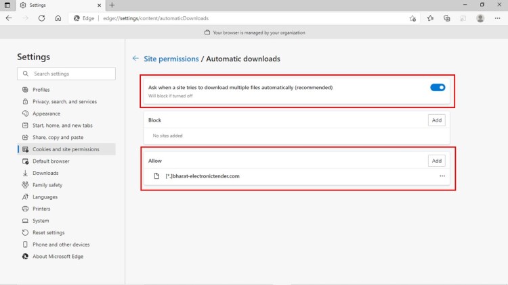Click Add button in Block section

(x=437, y=120)
